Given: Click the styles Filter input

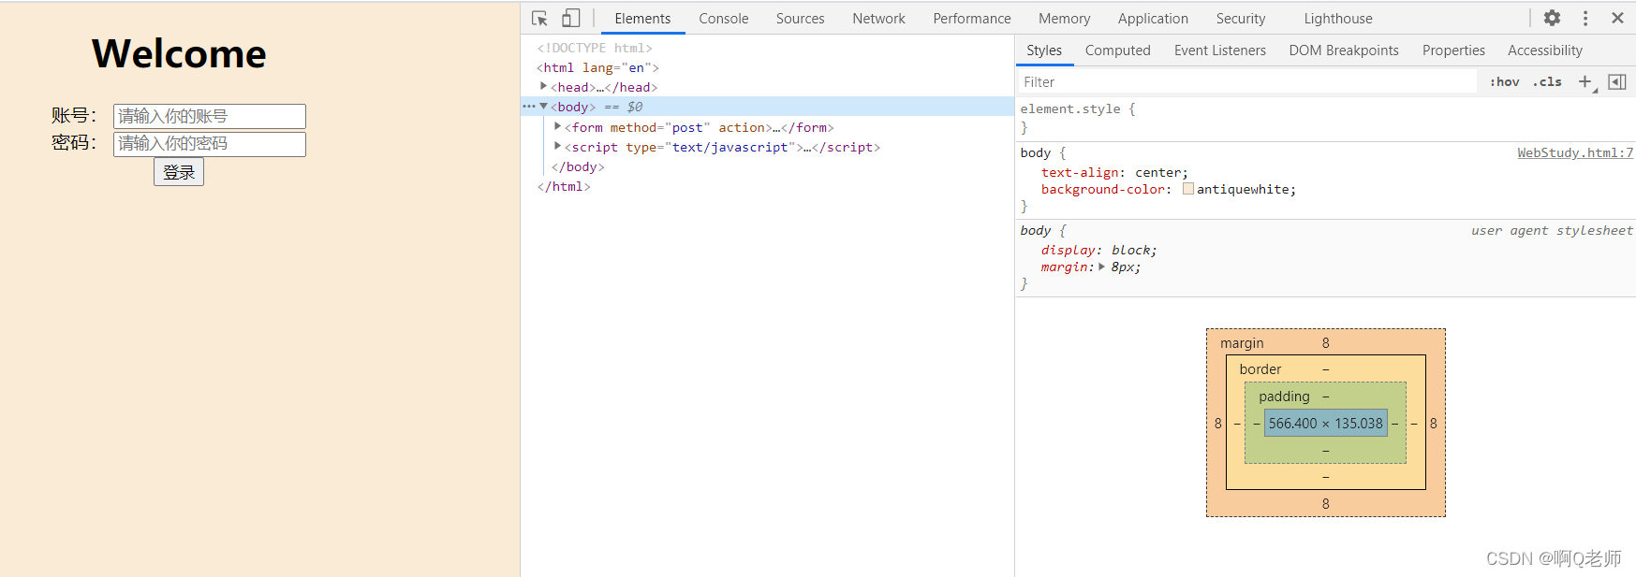Looking at the screenshot, I should [x=1247, y=82].
